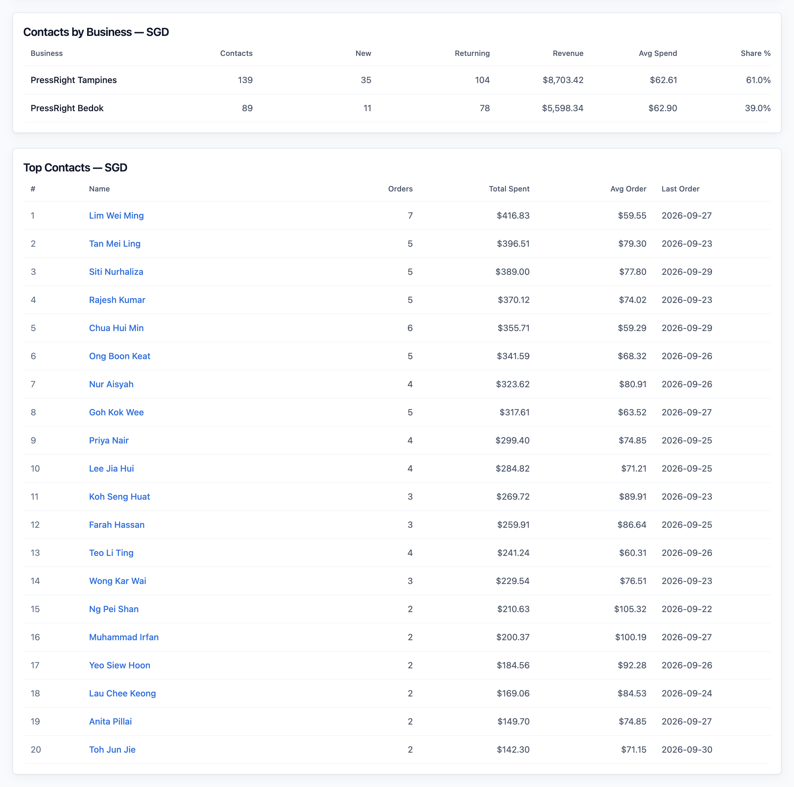The height and width of the screenshot is (787, 794).
Task: Open Wong Kar Wai contact link
Action: pyautogui.click(x=118, y=581)
